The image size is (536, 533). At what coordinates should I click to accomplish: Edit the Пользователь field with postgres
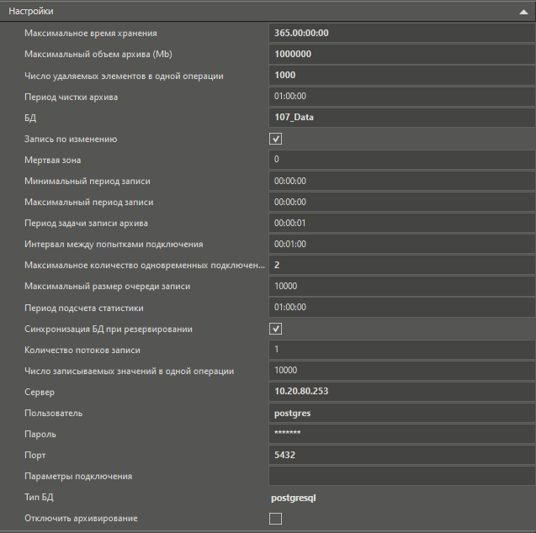[x=401, y=413]
